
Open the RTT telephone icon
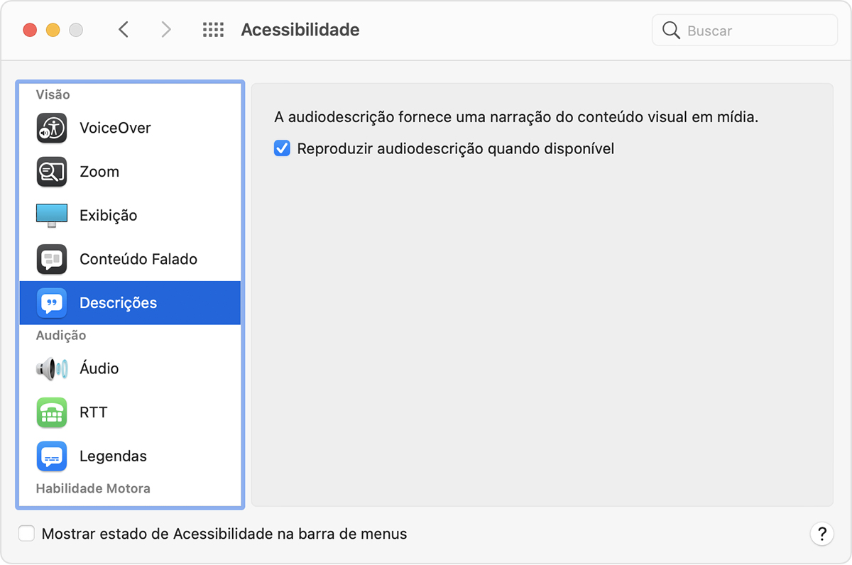click(52, 412)
